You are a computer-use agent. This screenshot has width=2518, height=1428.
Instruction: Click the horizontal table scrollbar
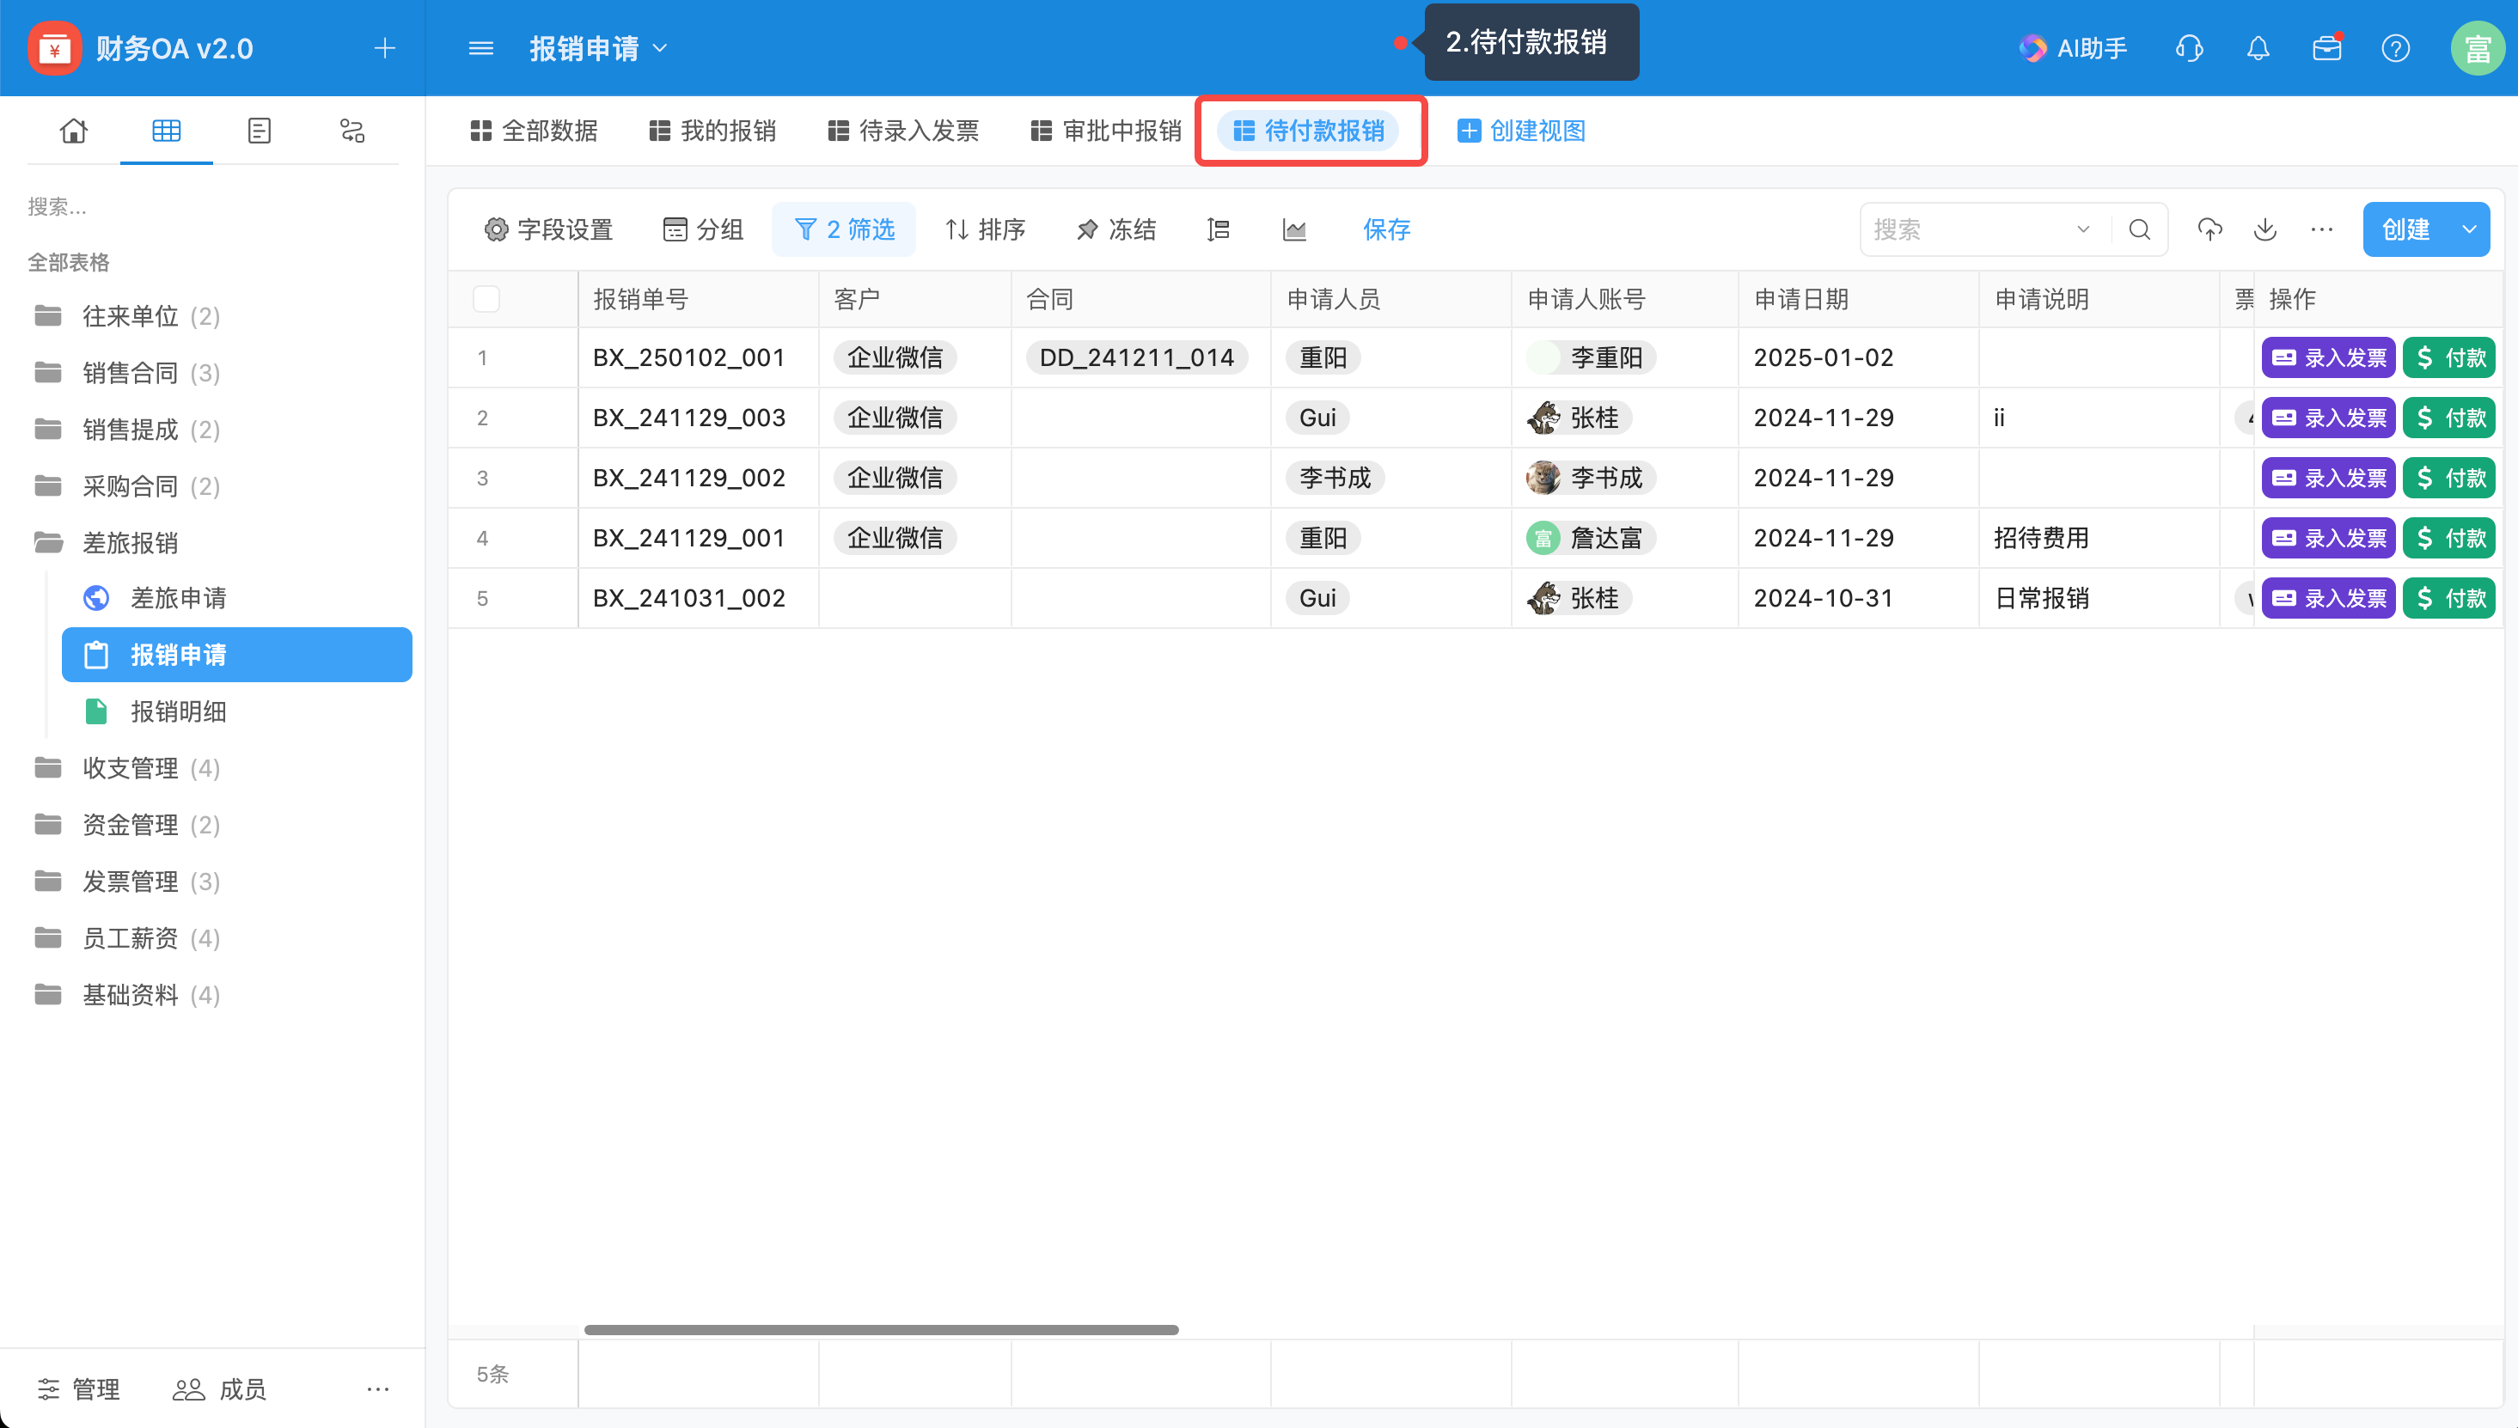881,1330
